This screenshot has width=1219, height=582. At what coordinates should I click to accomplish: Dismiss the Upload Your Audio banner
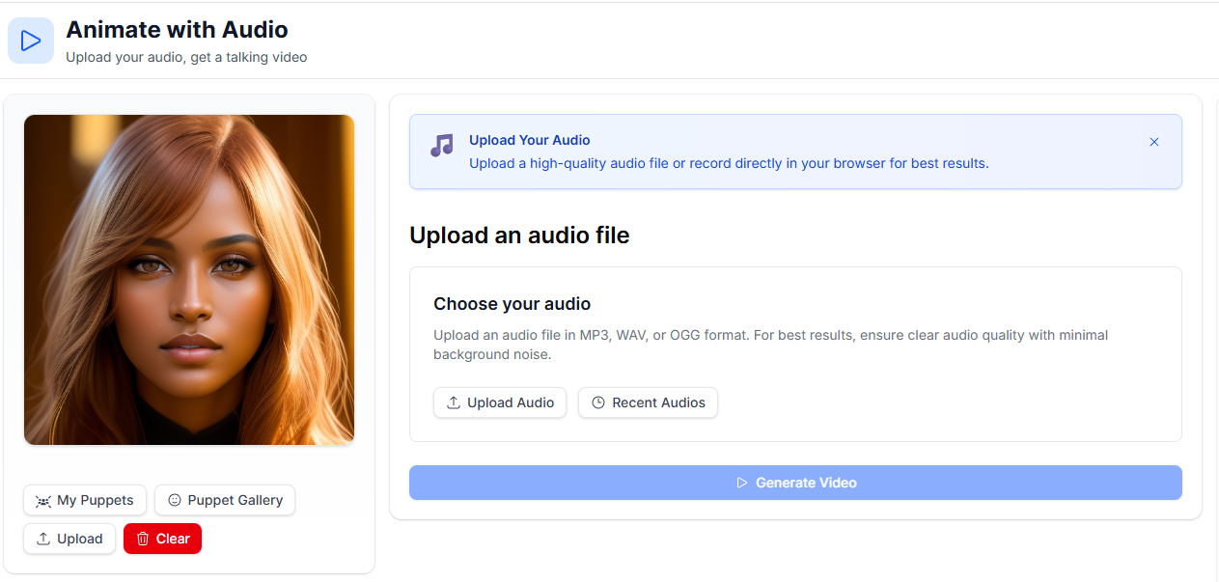coord(1153,142)
